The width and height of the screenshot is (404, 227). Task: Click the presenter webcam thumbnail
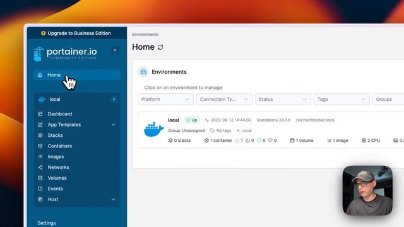tap(367, 190)
